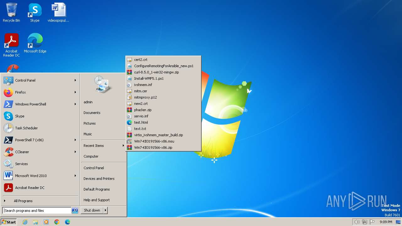The height and width of the screenshot is (226, 402).
Task: Click Show desktop icon in tray corner
Action: point(398,222)
